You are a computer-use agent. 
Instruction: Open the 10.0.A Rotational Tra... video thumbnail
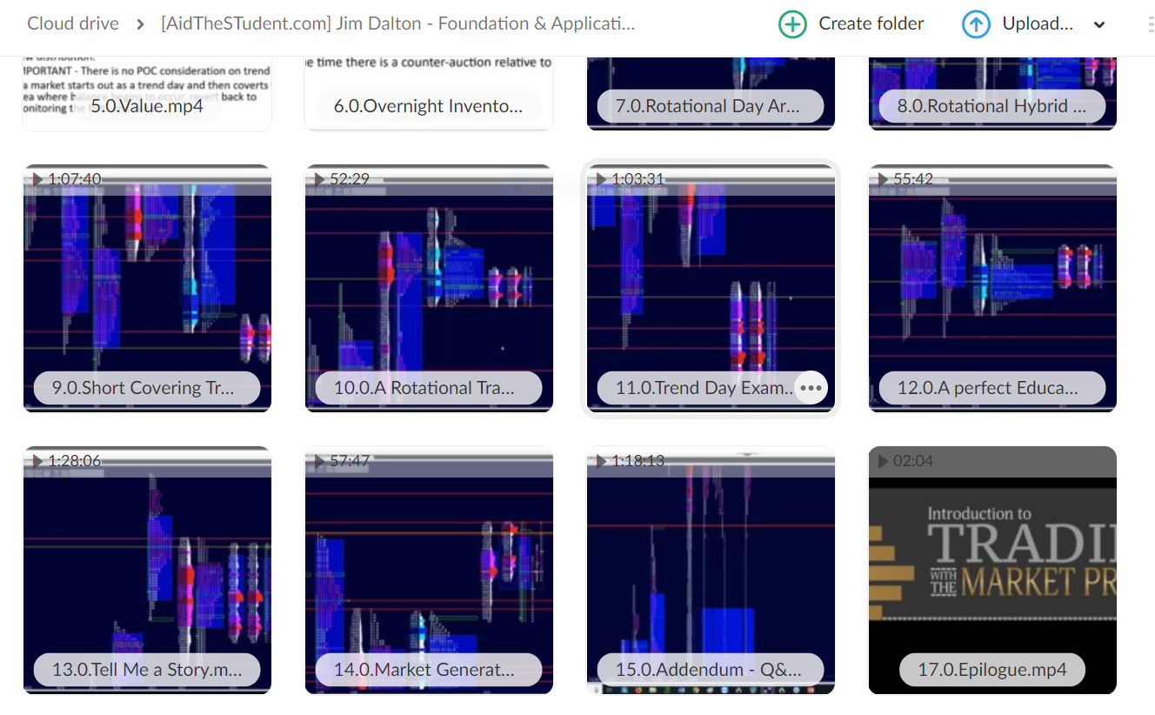[x=429, y=287]
